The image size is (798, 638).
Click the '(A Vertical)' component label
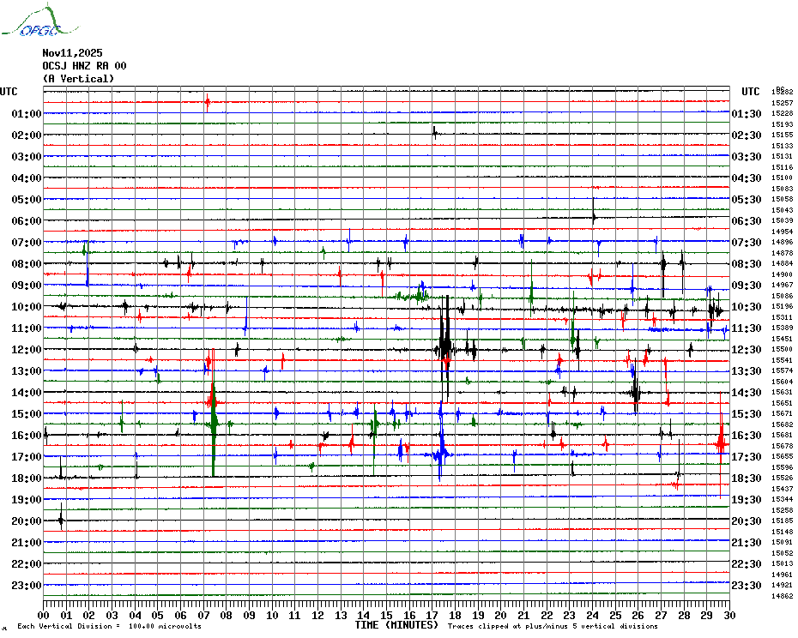click(78, 78)
